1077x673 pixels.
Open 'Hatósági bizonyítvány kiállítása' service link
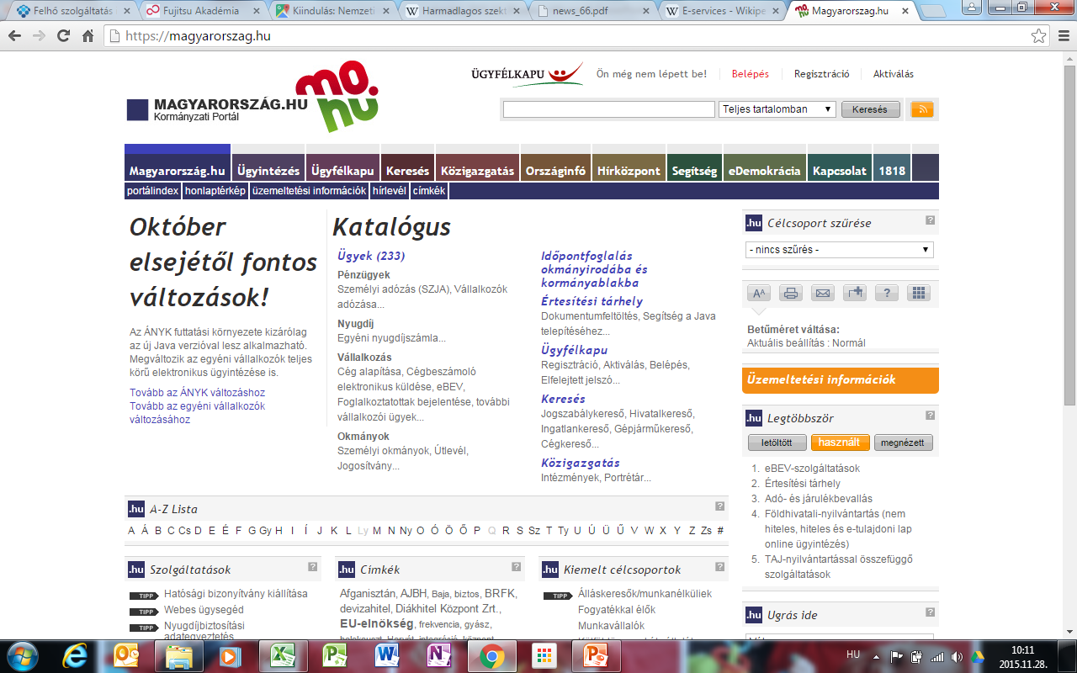236,594
